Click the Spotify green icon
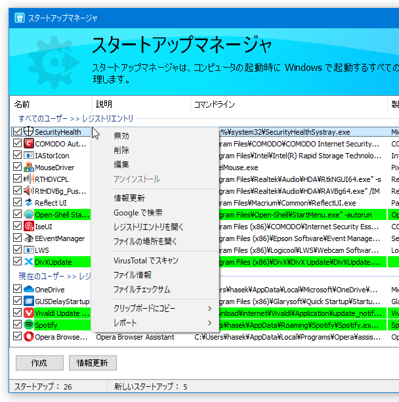This screenshot has height=402, width=399. point(28,324)
